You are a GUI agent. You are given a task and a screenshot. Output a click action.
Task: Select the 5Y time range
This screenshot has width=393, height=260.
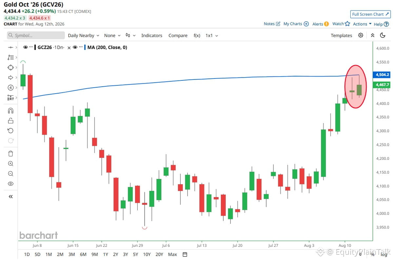(x=136, y=254)
